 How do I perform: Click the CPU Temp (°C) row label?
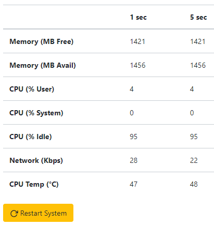point(34,184)
